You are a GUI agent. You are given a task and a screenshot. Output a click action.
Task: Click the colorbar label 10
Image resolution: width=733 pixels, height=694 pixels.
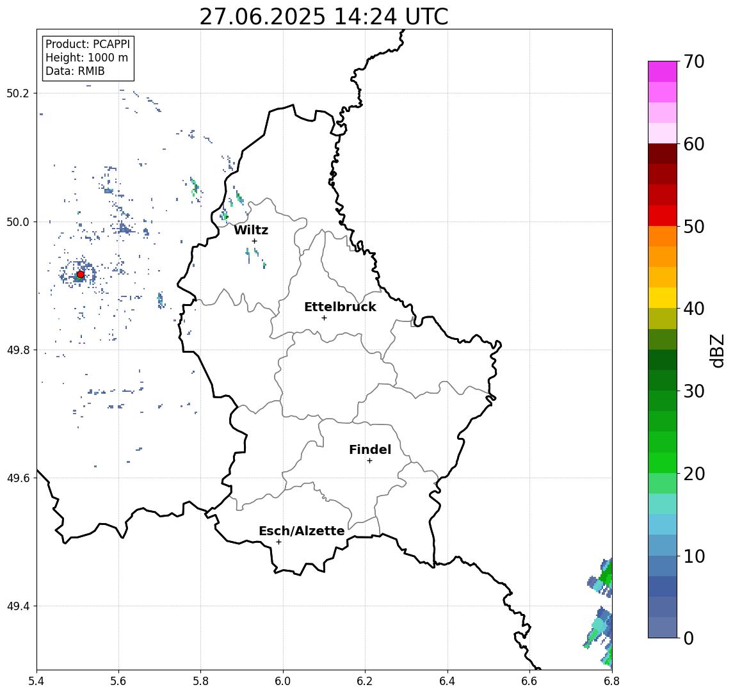pos(693,556)
